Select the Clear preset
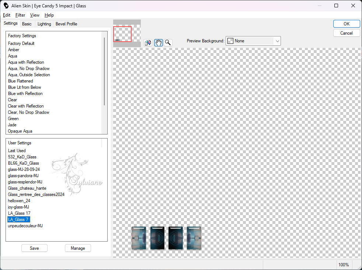Viewport: 362px width, 270px height. pyautogui.click(x=13, y=100)
